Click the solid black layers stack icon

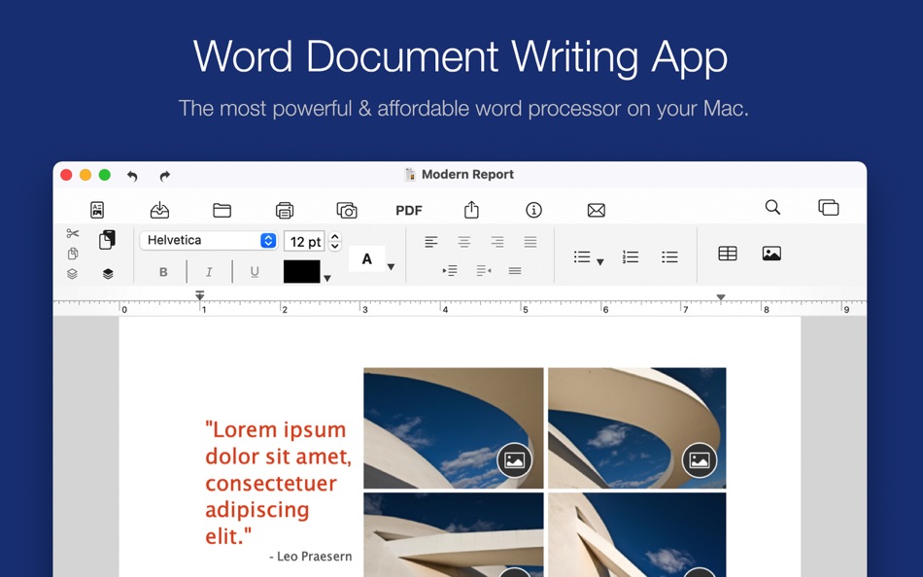(108, 274)
